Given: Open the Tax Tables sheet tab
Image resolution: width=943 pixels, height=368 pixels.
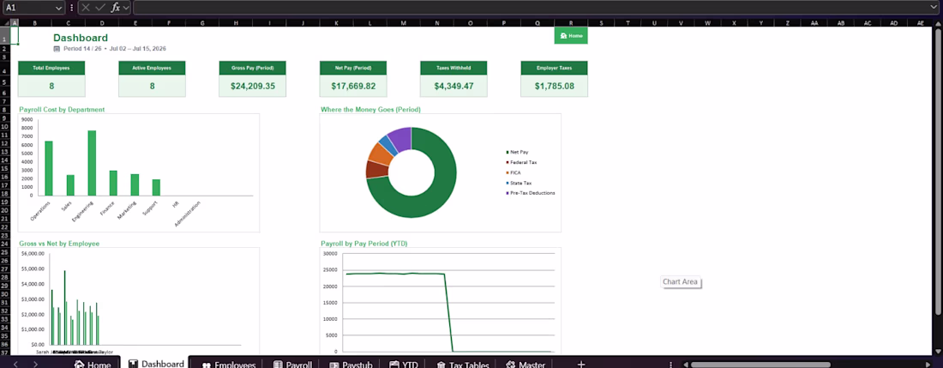Looking at the screenshot, I should (462, 365).
